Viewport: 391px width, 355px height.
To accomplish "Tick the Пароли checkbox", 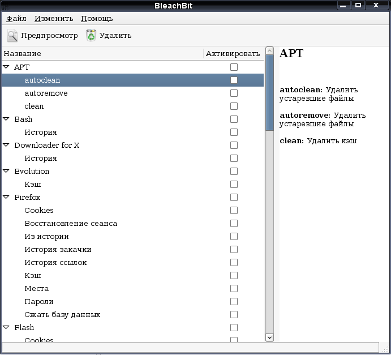I will [234, 302].
